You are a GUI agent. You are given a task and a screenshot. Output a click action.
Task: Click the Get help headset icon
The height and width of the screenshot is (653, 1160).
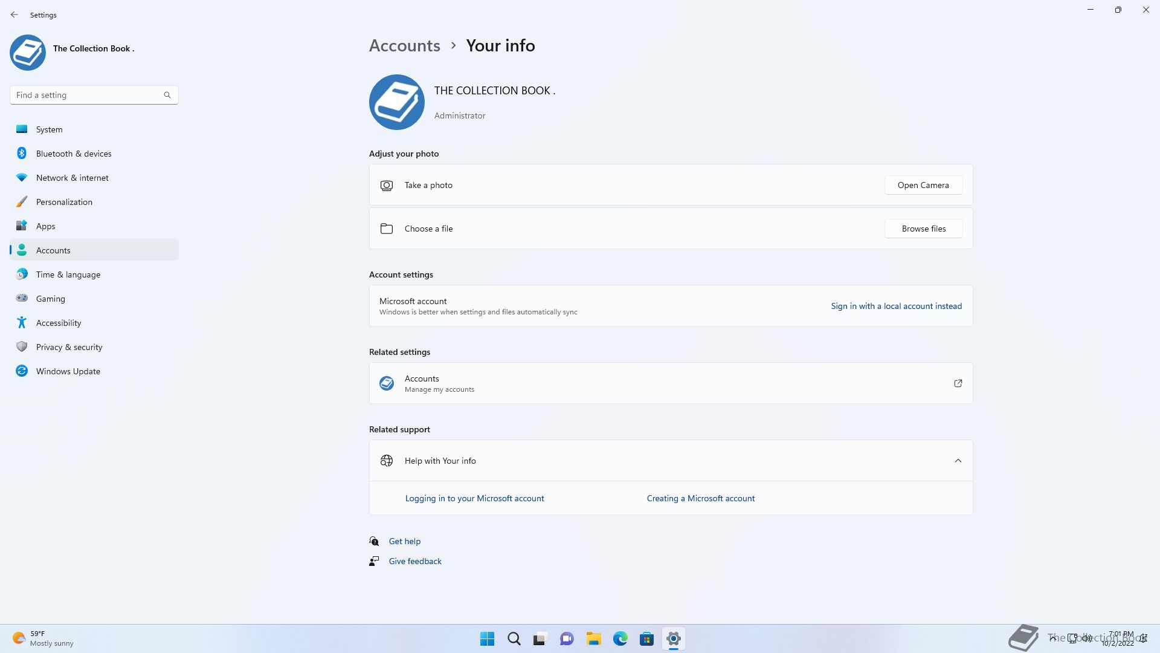[x=374, y=541]
